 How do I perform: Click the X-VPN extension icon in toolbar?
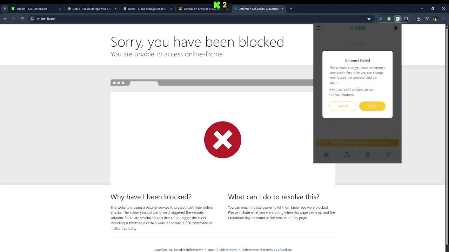[x=397, y=19]
